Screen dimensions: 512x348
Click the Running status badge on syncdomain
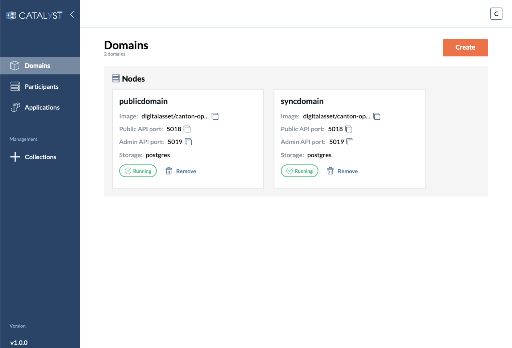pyautogui.click(x=299, y=171)
